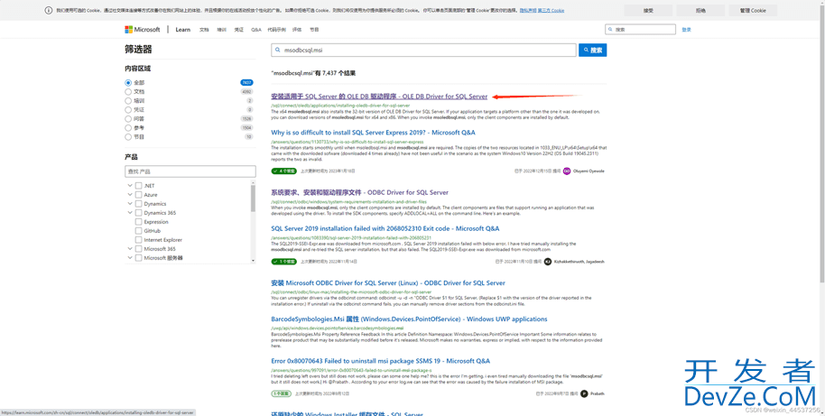The height and width of the screenshot is (416, 825).
Task: Click magnifier icon in header search box
Action: click(610, 30)
